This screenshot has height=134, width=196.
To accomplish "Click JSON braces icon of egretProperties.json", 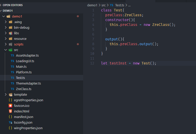I will click(10, 100).
